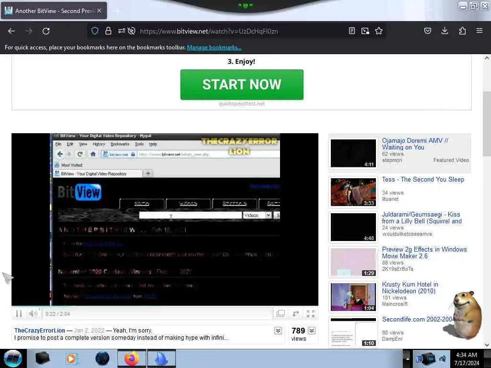The width and height of the screenshot is (491, 368).
Task: Click the DampEnr uploader name
Action: point(392,339)
